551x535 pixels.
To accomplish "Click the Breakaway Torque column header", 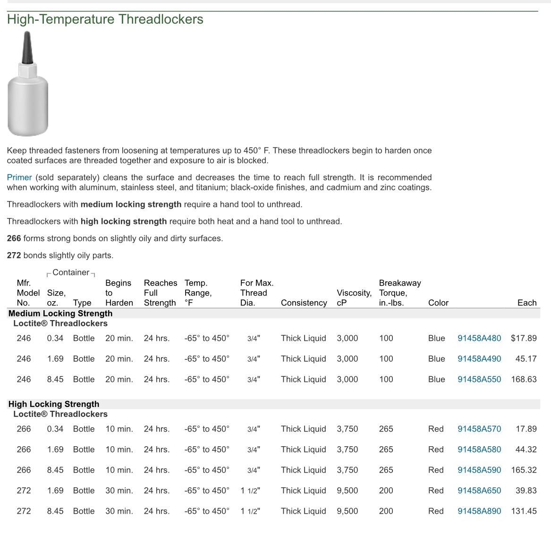I will [x=400, y=293].
